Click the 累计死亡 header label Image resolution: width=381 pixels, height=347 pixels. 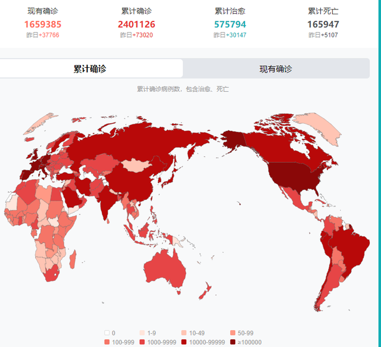[x=323, y=11]
